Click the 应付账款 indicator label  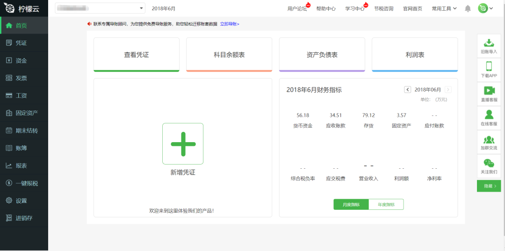(434, 126)
